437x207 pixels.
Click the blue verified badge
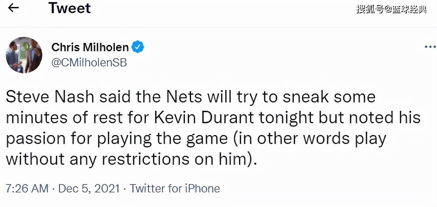click(x=138, y=47)
